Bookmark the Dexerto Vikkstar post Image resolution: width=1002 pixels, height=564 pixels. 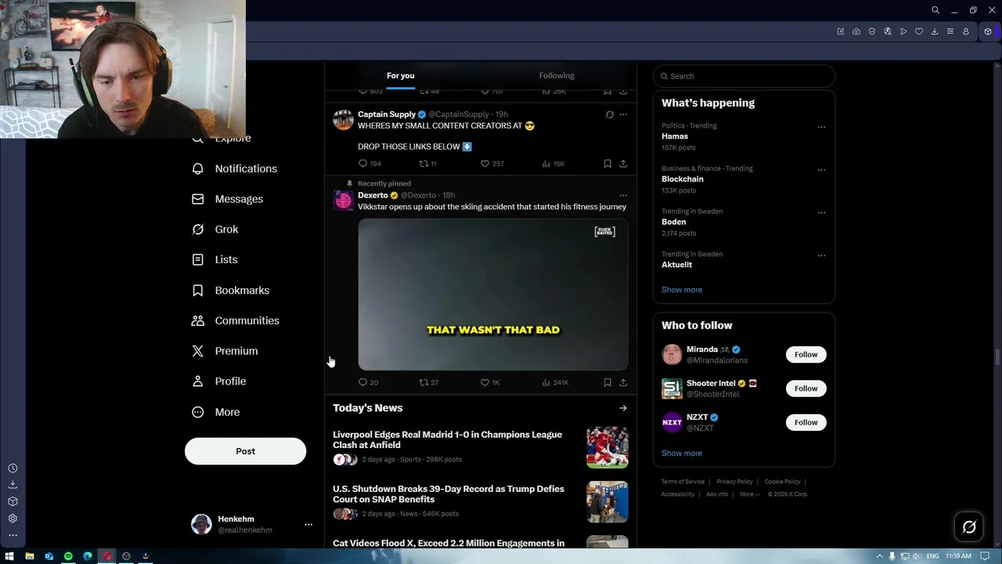coord(607,382)
